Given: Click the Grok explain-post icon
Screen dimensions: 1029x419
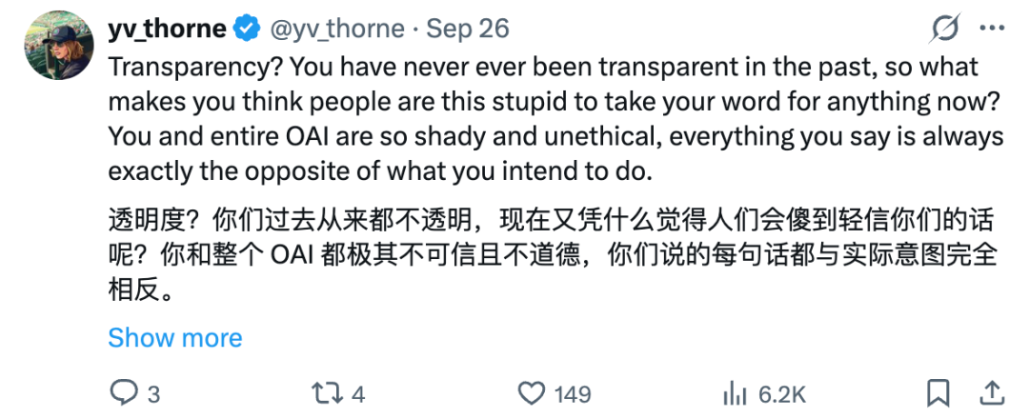Looking at the screenshot, I should pos(946,29).
